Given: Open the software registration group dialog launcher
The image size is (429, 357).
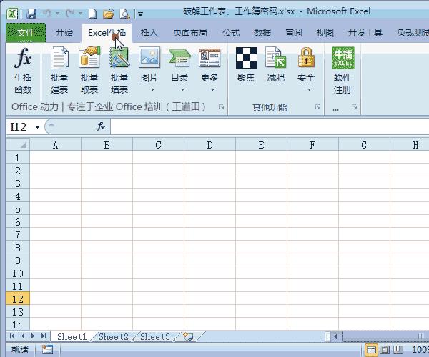Looking at the screenshot, I should (355, 107).
